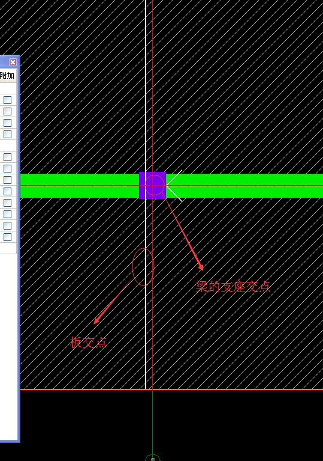Select the green beam left of the column
The width and height of the screenshot is (323, 461).
coord(80,186)
